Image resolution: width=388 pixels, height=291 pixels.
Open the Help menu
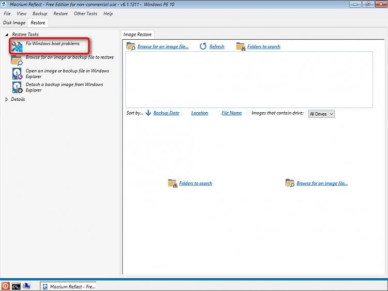(108, 13)
